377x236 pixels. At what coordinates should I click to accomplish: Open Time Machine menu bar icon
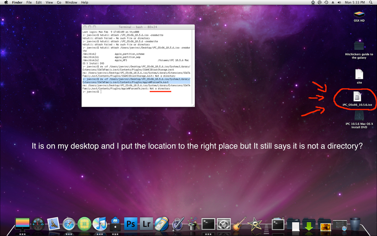[x=326, y=3]
